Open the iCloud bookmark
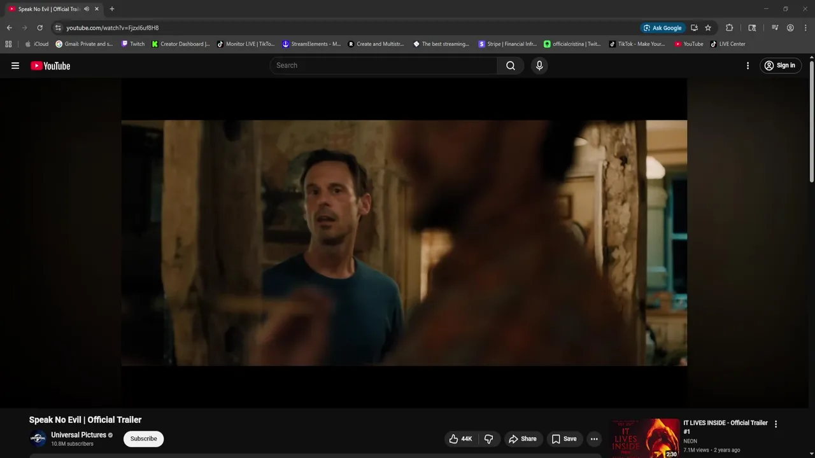815x458 pixels. (36, 44)
